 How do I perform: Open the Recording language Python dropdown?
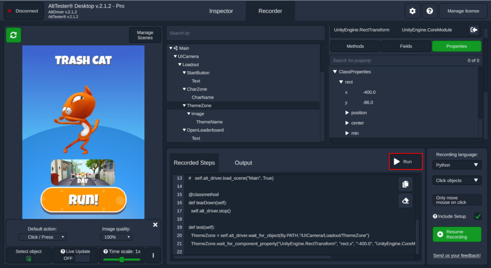point(457,165)
